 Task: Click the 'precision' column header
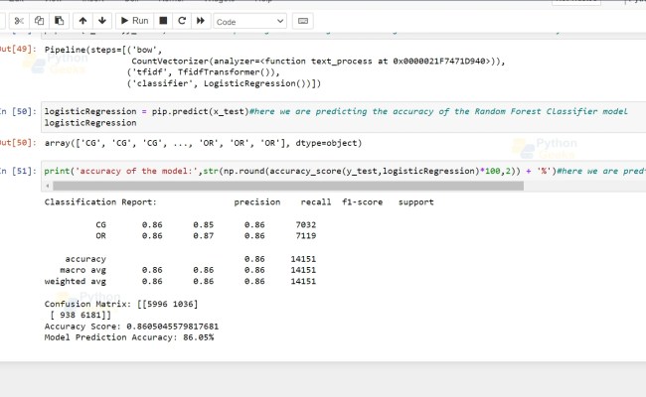coord(257,202)
